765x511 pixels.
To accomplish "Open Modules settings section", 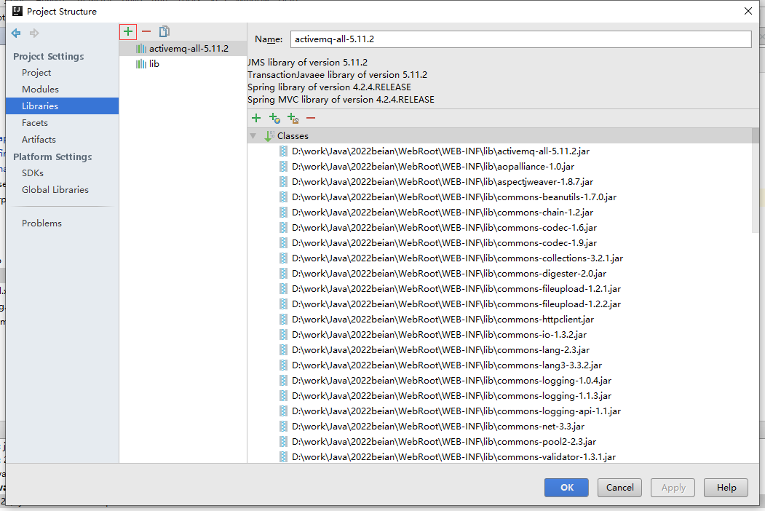I will [41, 90].
